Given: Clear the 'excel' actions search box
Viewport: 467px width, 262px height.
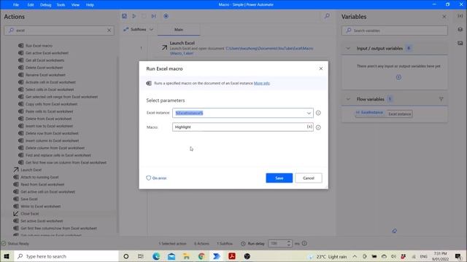Looking at the screenshot, I should (109, 31).
